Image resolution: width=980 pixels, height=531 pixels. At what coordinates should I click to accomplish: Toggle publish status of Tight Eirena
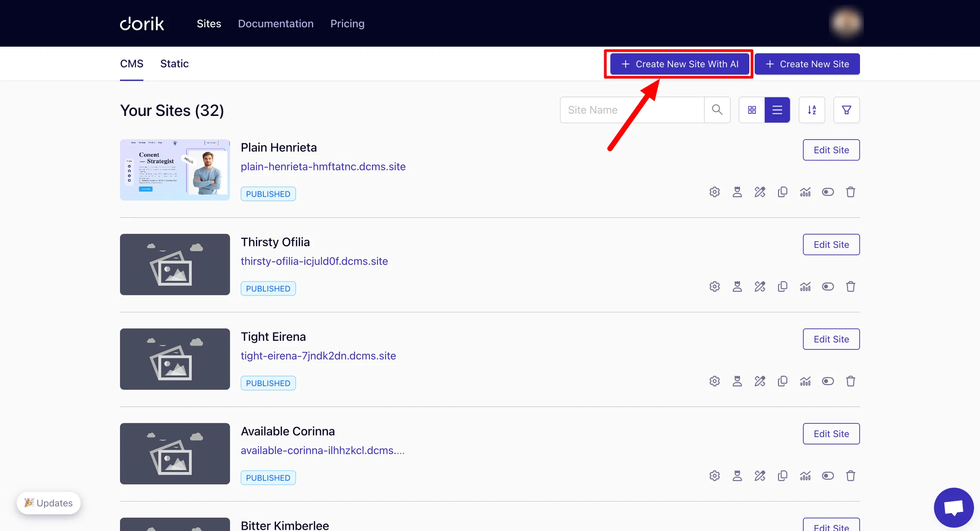coord(828,381)
